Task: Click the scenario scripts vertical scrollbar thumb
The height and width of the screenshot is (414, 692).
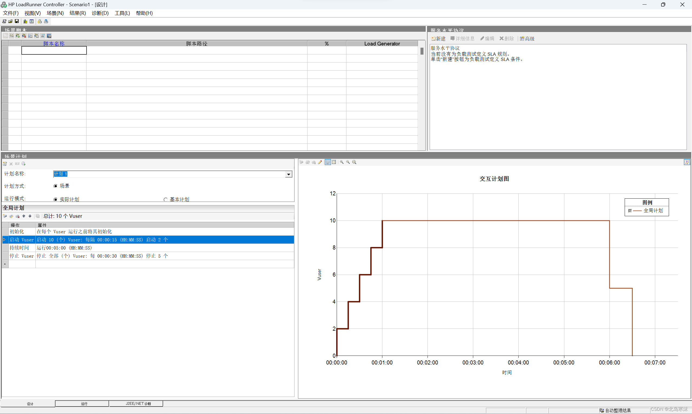Action: [422, 51]
